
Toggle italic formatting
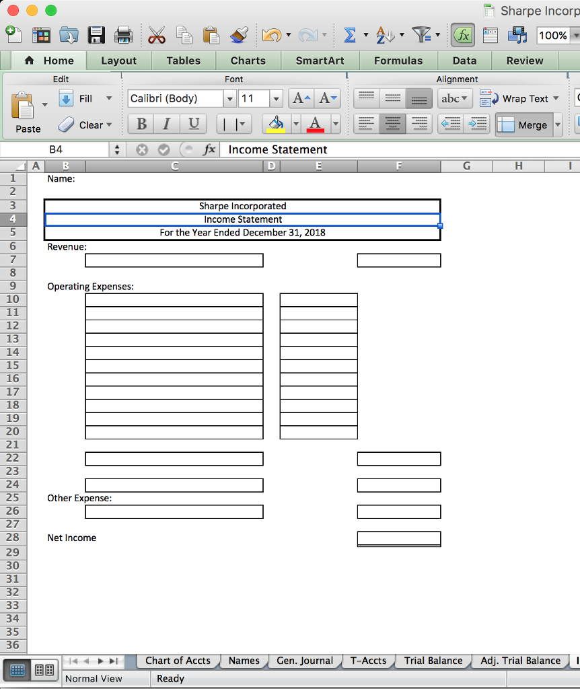pyautogui.click(x=166, y=124)
